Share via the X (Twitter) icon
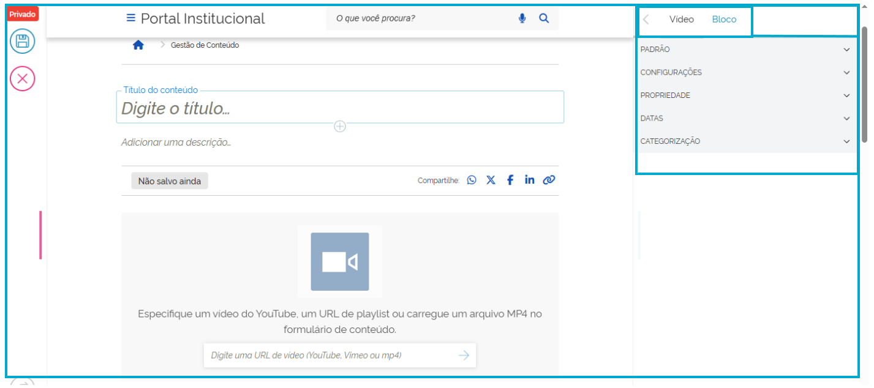This screenshot has width=874, height=388. tap(491, 180)
